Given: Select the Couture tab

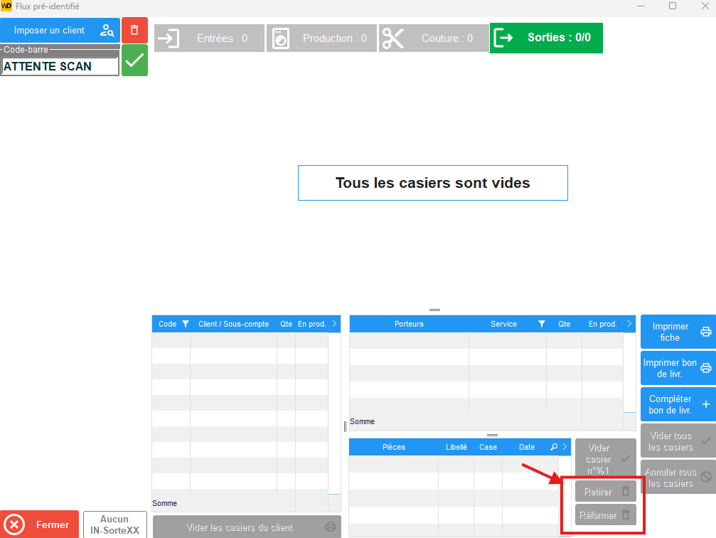Looking at the screenshot, I should (434, 38).
